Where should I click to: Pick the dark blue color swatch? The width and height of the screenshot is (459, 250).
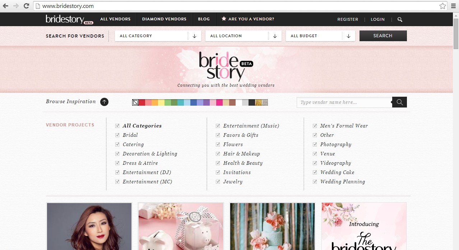point(194,102)
